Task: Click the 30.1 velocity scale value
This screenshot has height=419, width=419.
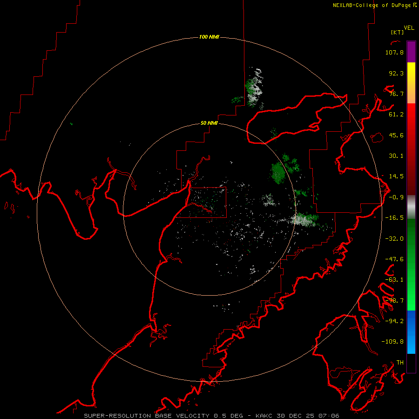Action: coord(396,156)
